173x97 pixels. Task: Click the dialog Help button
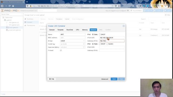[52, 79]
